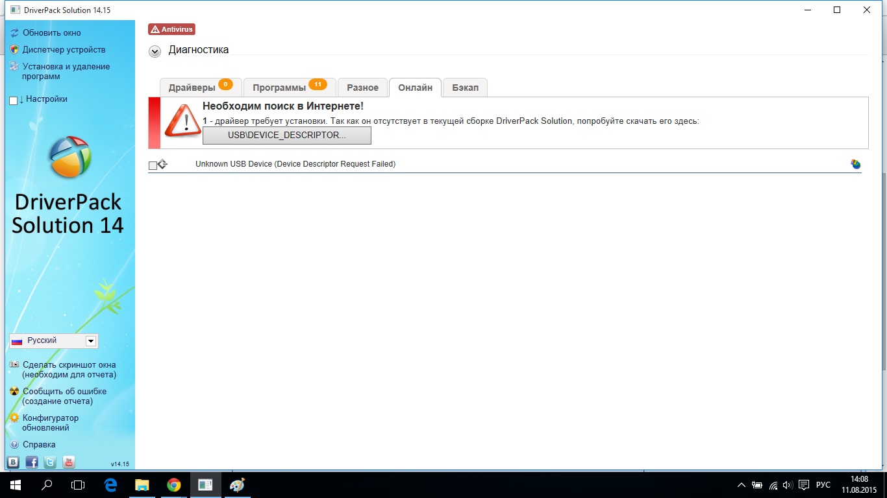Click the DriverPack taskbar button
This screenshot has width=887, height=498.
tap(205, 484)
